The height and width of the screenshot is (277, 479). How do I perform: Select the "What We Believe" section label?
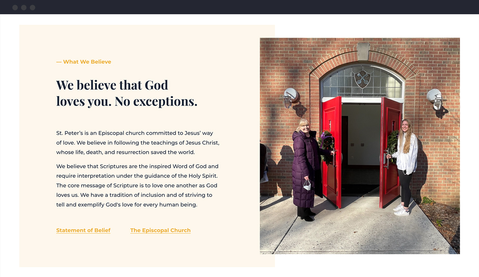point(84,62)
